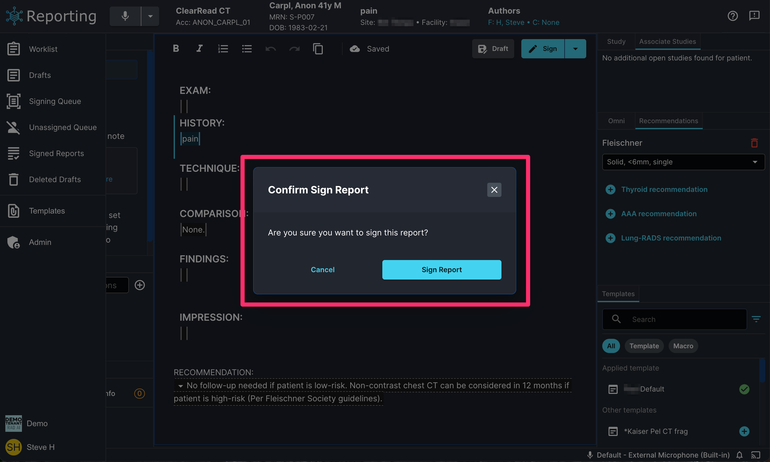Screen dimensions: 770x462
Task: Open the feedback message icon
Action: click(754, 16)
